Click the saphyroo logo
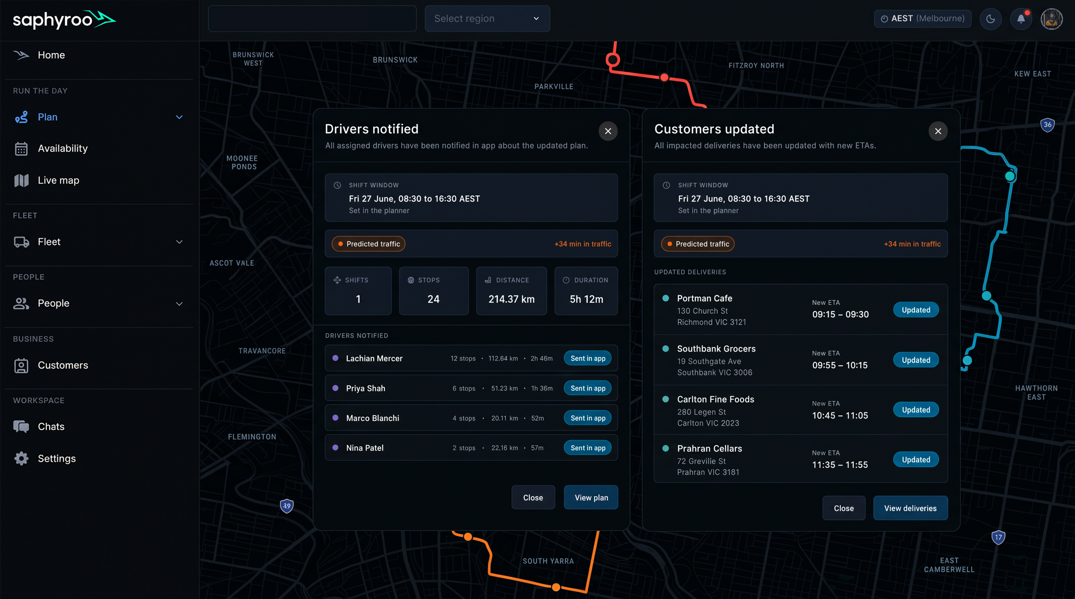1075x599 pixels. pyautogui.click(x=64, y=20)
